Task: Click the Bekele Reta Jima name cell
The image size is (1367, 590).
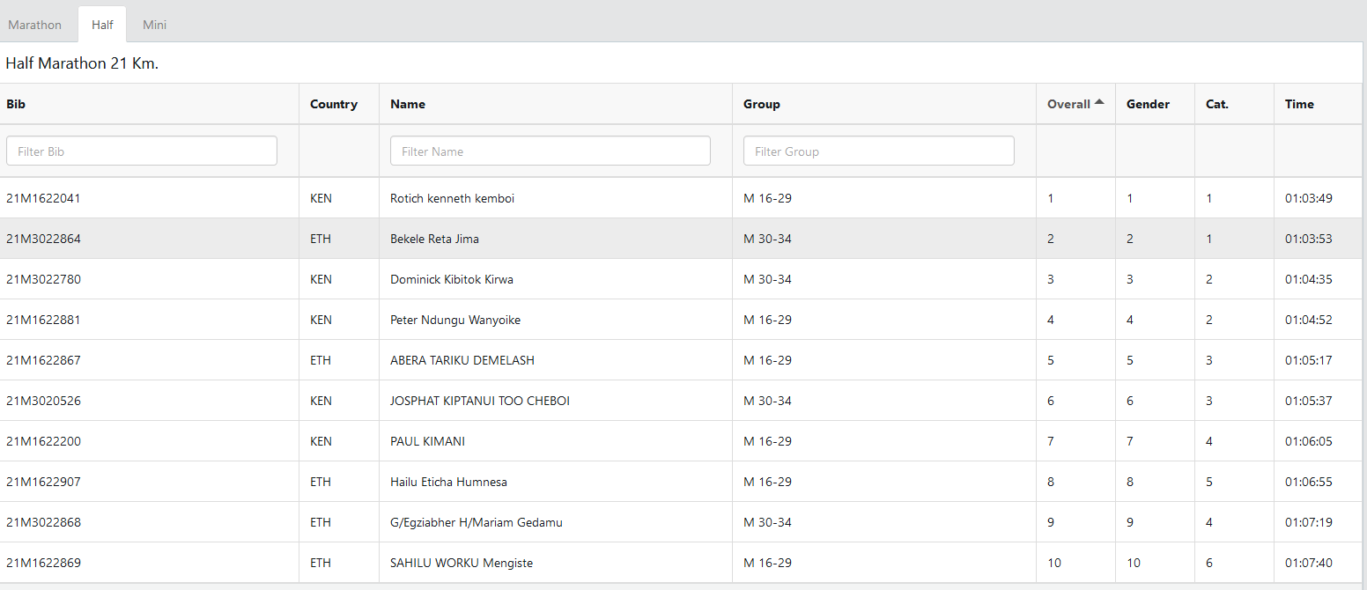Action: 434,239
